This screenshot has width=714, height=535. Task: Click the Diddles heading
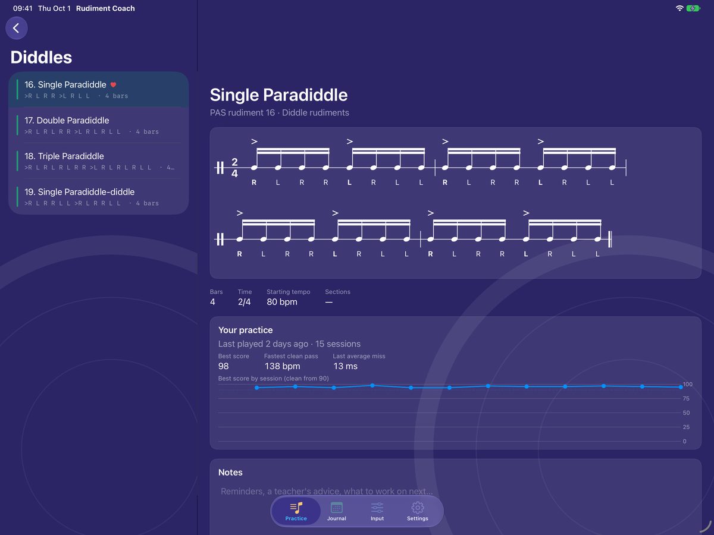point(41,57)
